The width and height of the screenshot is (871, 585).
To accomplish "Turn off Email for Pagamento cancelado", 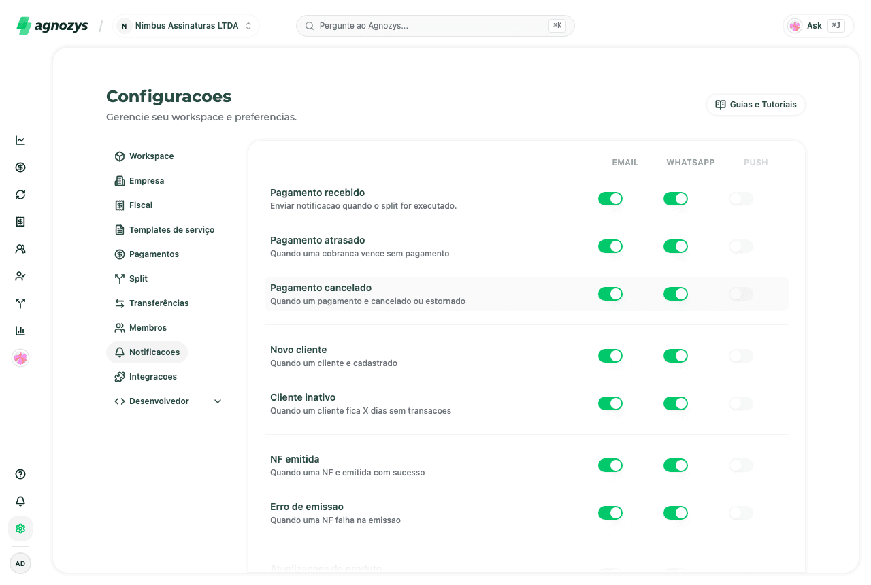I will pos(610,294).
